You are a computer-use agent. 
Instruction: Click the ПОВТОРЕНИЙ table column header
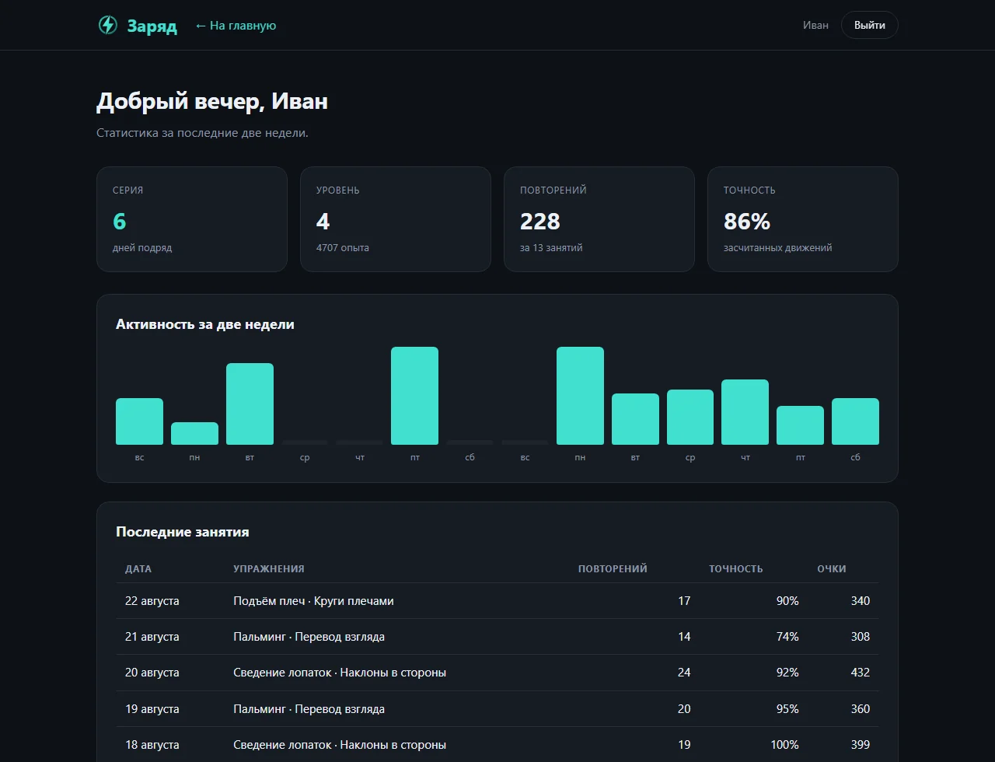point(613,568)
